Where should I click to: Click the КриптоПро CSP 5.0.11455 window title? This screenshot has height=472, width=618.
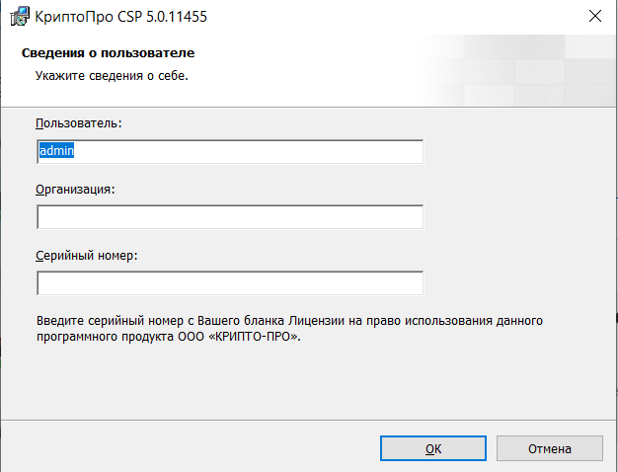[121, 16]
